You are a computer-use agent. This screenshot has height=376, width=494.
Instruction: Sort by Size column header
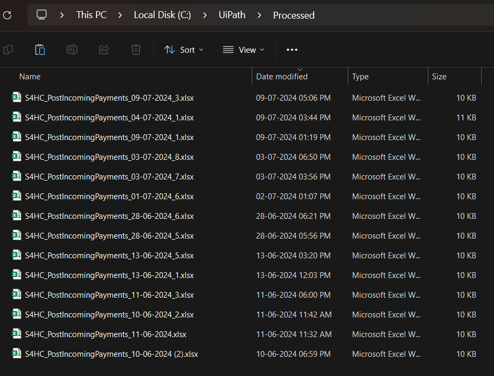[439, 77]
